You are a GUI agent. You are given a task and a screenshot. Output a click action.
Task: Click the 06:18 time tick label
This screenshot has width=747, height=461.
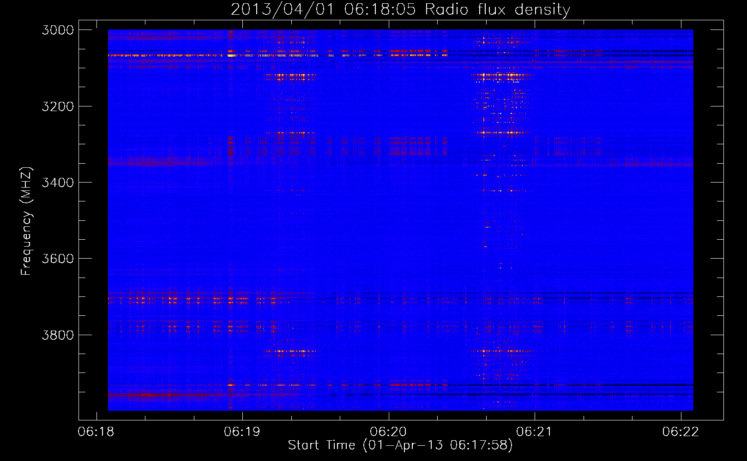pyautogui.click(x=96, y=431)
